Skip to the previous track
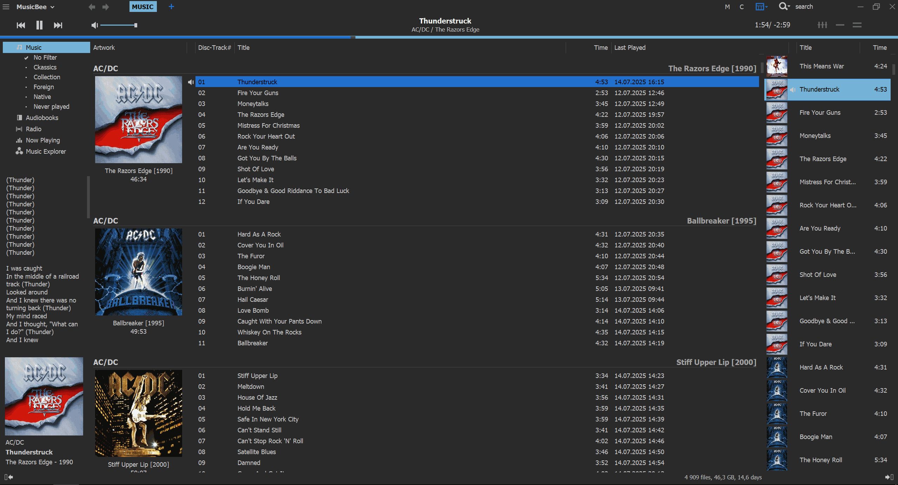Screen dimensions: 898x485 (21, 25)
